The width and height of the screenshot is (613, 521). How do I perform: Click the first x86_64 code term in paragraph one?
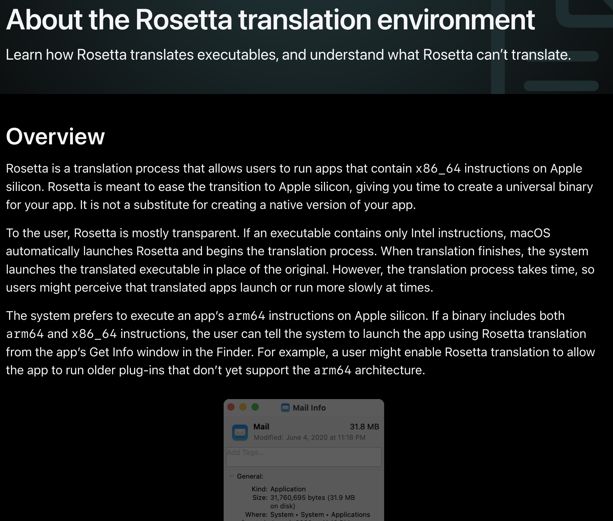438,169
